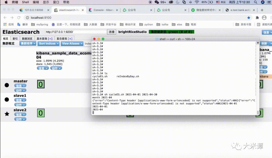Screen dimensions: 272x158
Task: Open the 窗口 menu
Action: point(56,2)
